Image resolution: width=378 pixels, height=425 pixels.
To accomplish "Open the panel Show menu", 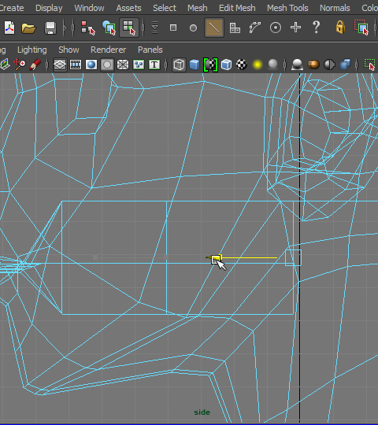I will pos(69,50).
